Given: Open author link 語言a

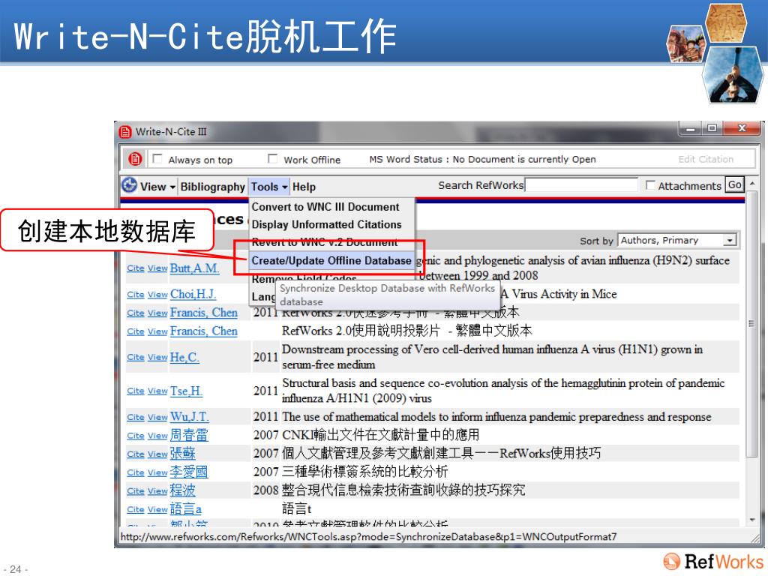Looking at the screenshot, I should click(186, 509).
